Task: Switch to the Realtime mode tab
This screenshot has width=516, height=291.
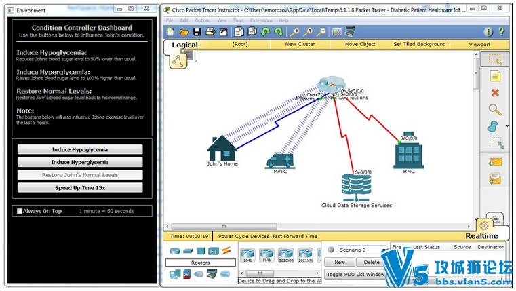Action: pyautogui.click(x=481, y=235)
